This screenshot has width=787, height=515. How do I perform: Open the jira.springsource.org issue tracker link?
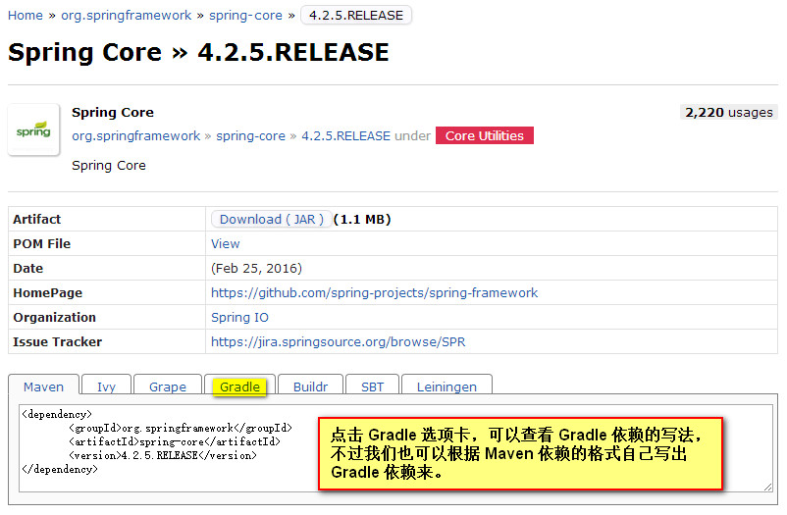(338, 341)
